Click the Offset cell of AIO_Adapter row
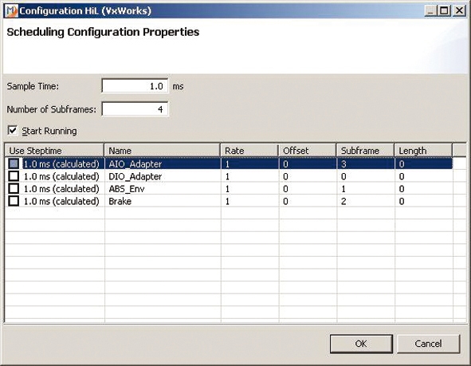This screenshot has height=366, width=471. pos(308,163)
